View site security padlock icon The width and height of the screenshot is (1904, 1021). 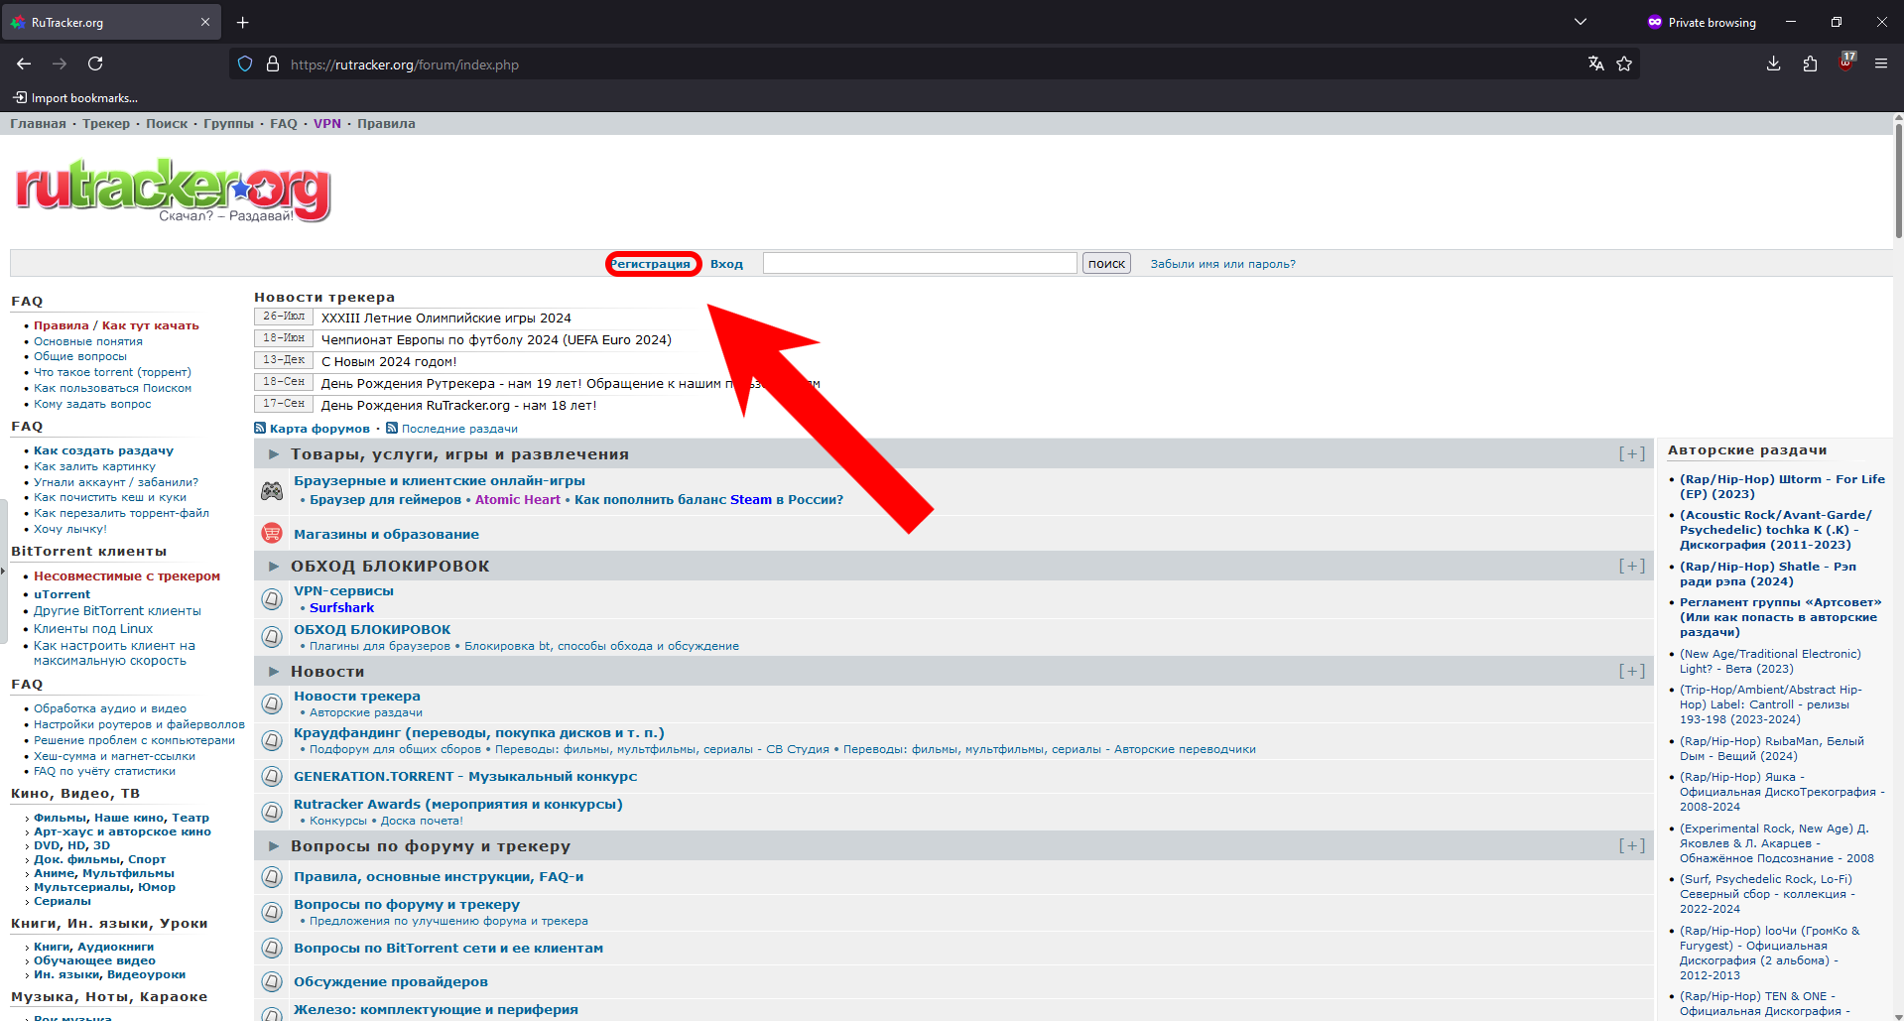tap(273, 64)
